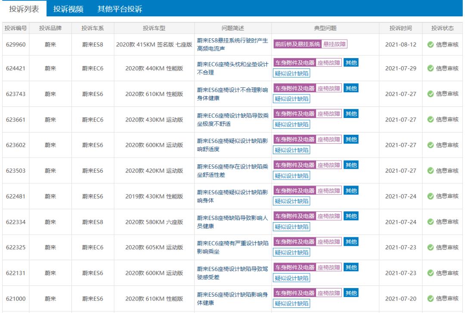Select model text 2019款 430KM 性能版
This screenshot has height=313, width=465.
(154, 196)
